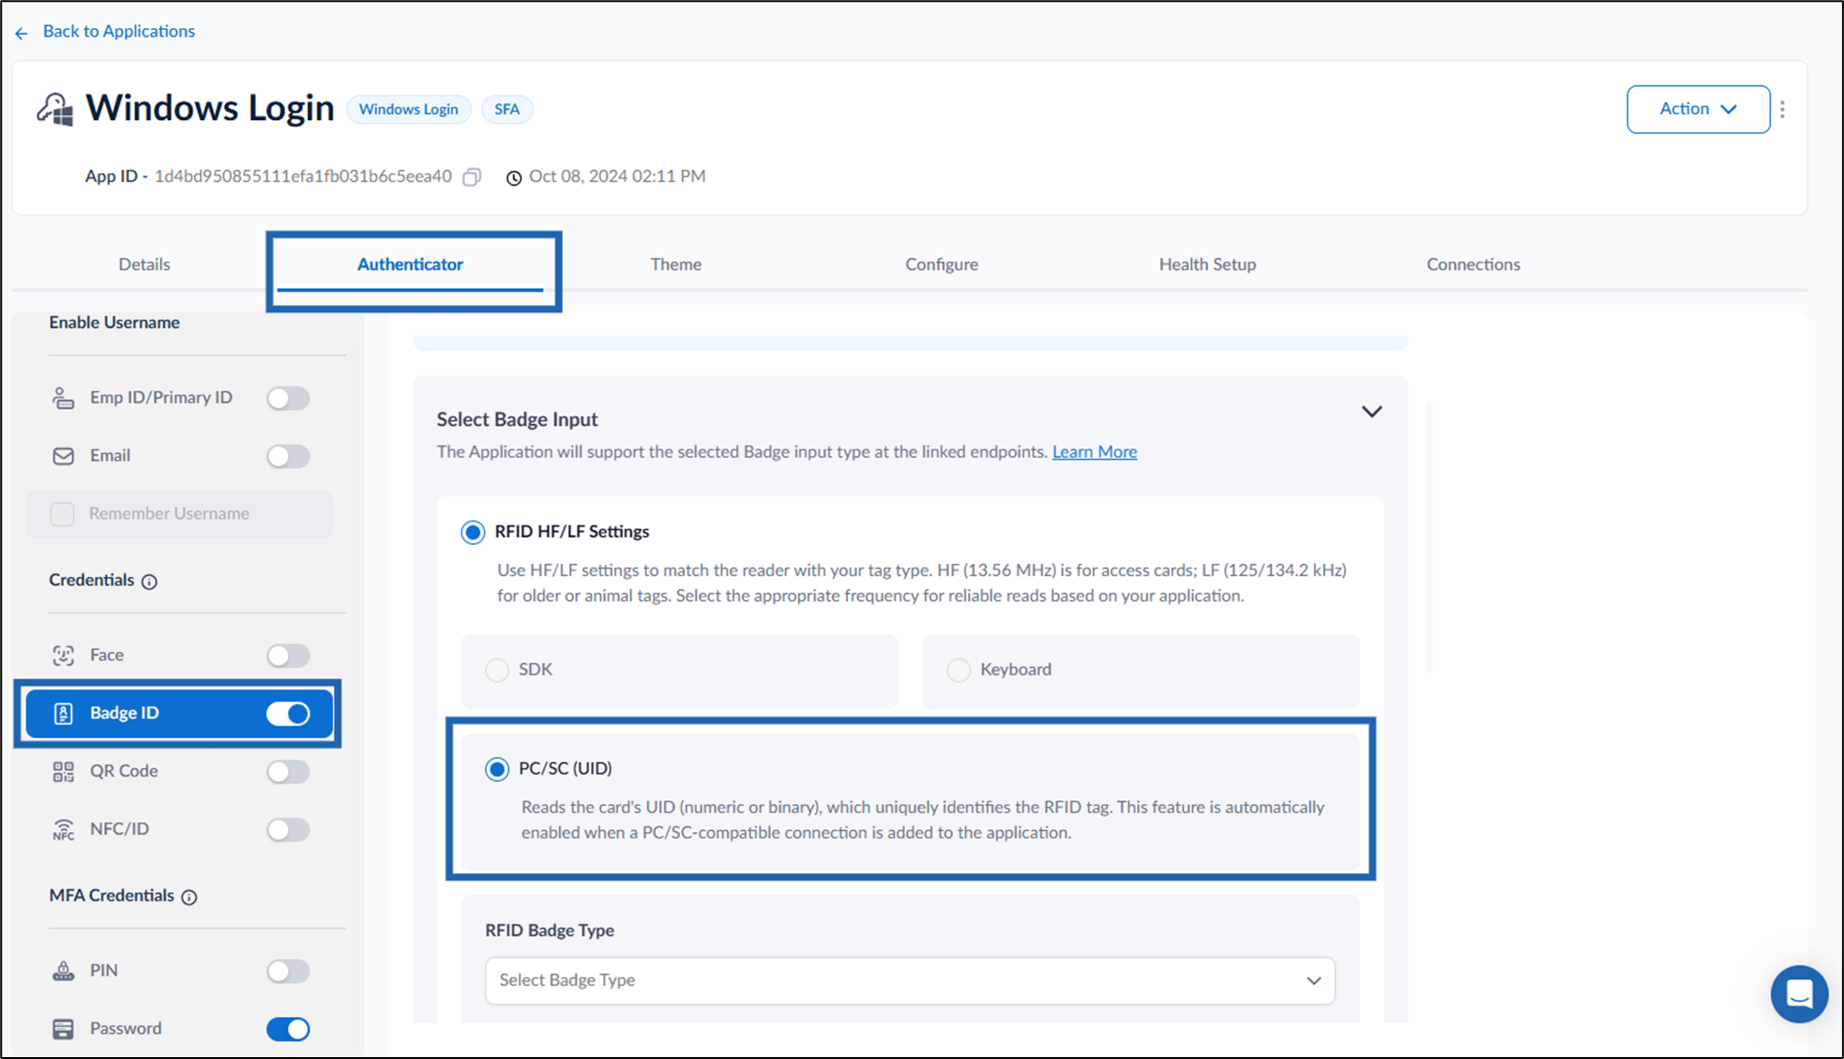Click the QR Code icon
1844x1059 pixels.
click(x=63, y=771)
